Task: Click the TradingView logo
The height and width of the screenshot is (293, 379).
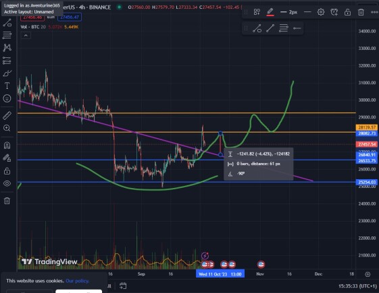Action: (49, 261)
